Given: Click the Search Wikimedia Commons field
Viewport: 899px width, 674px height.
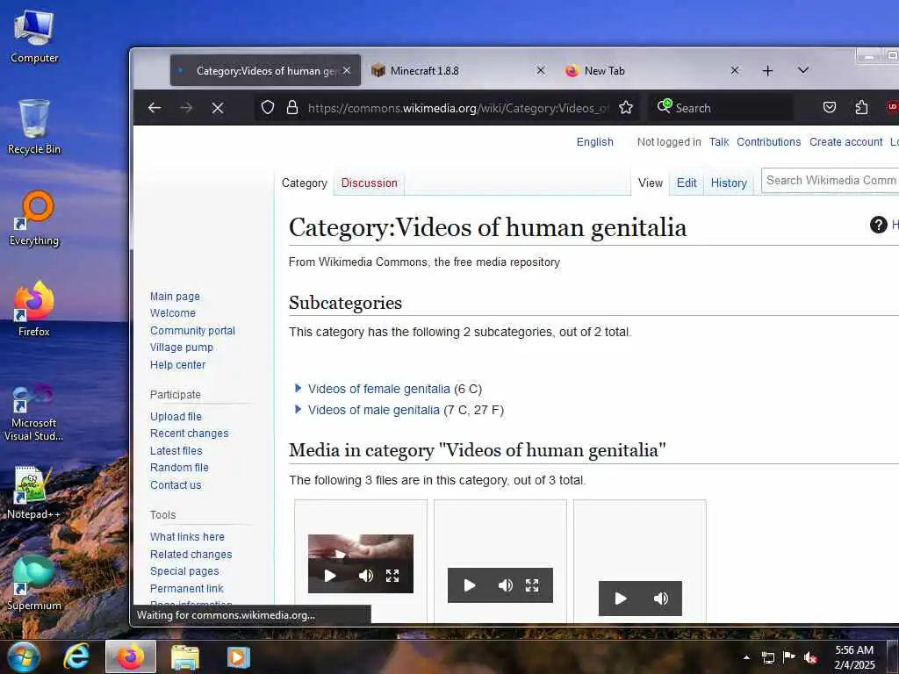Looking at the screenshot, I should (831, 181).
